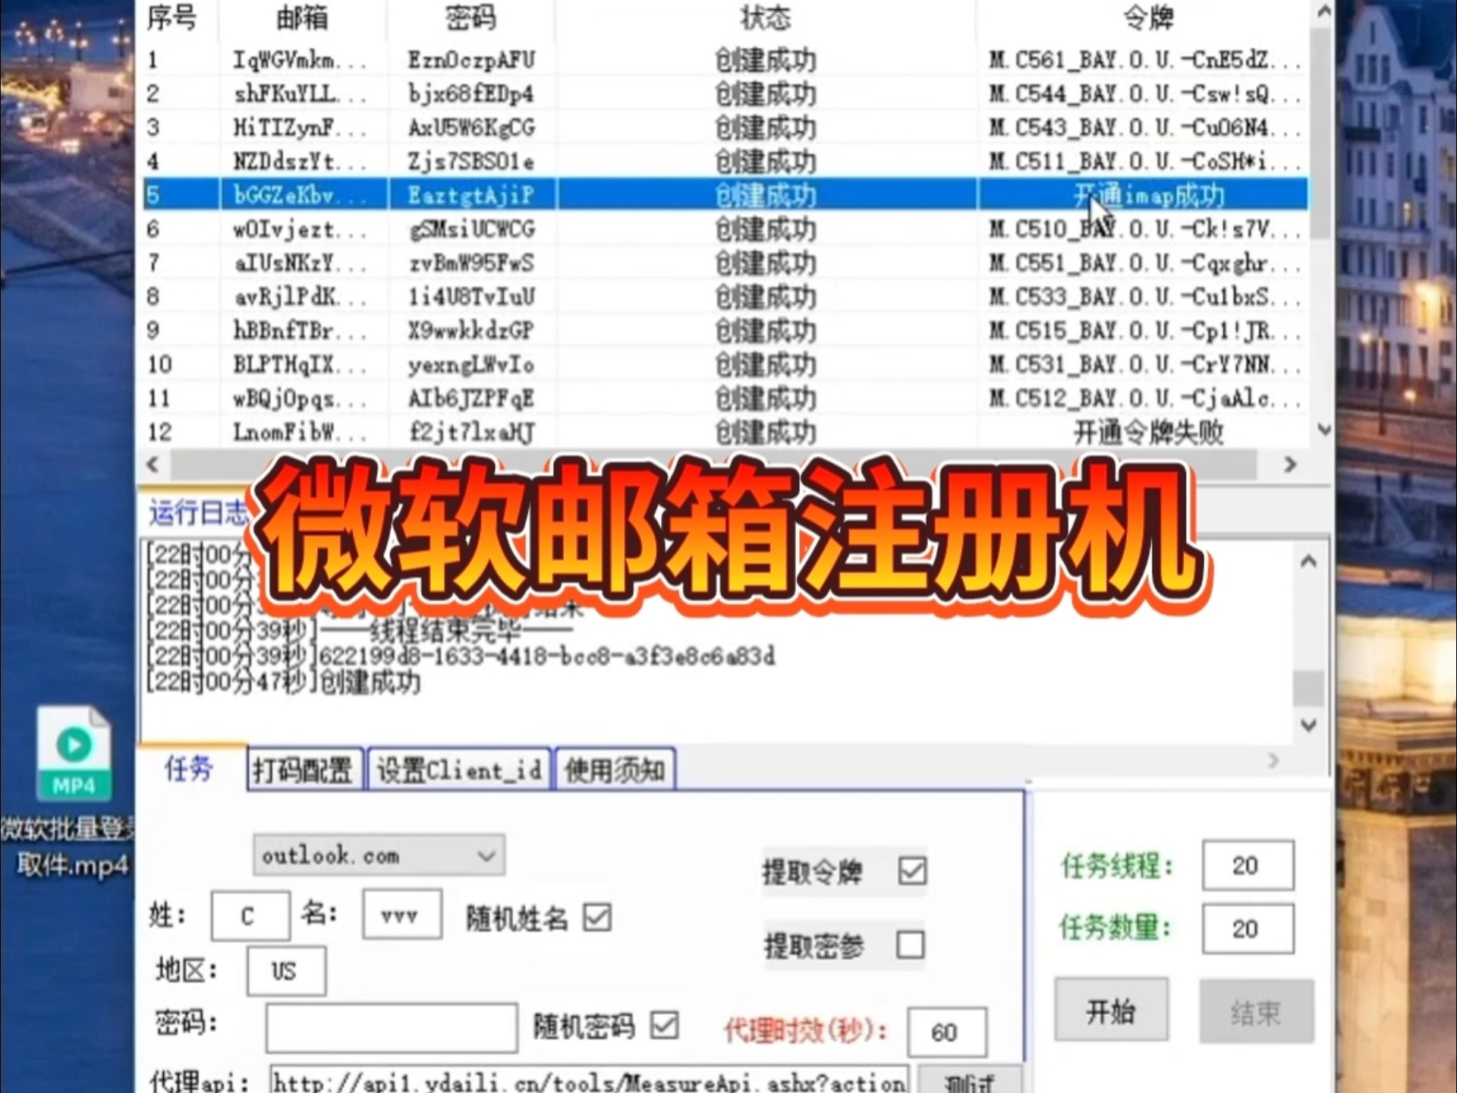The height and width of the screenshot is (1093, 1457).
Task: Switch to the 设置Client_id tab
Action: pyautogui.click(x=459, y=770)
